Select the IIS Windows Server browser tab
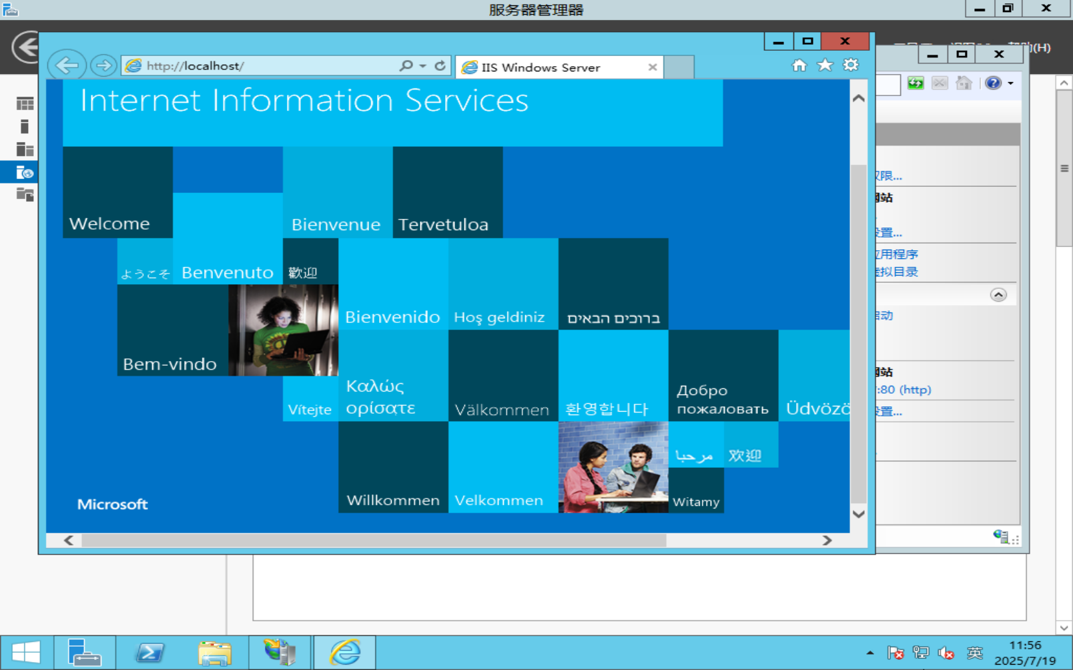1073x670 pixels. (558, 67)
